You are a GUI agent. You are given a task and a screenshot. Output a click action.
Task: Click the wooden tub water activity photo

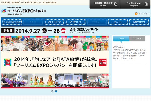click(x=69, y=44)
